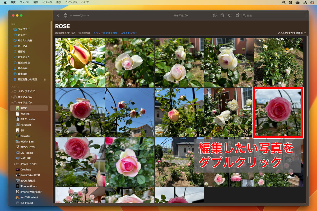Click the メモリービデオを再生 link
Screen dimensions: 317x211
pyautogui.click(x=105, y=33)
